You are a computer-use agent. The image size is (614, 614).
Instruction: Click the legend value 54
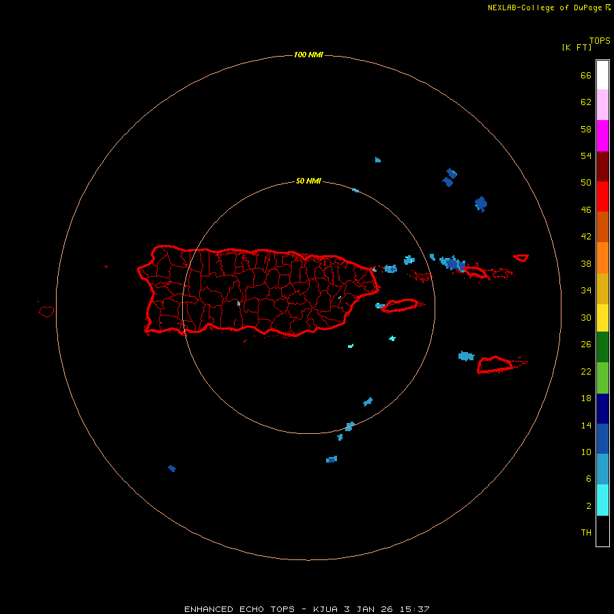point(586,156)
